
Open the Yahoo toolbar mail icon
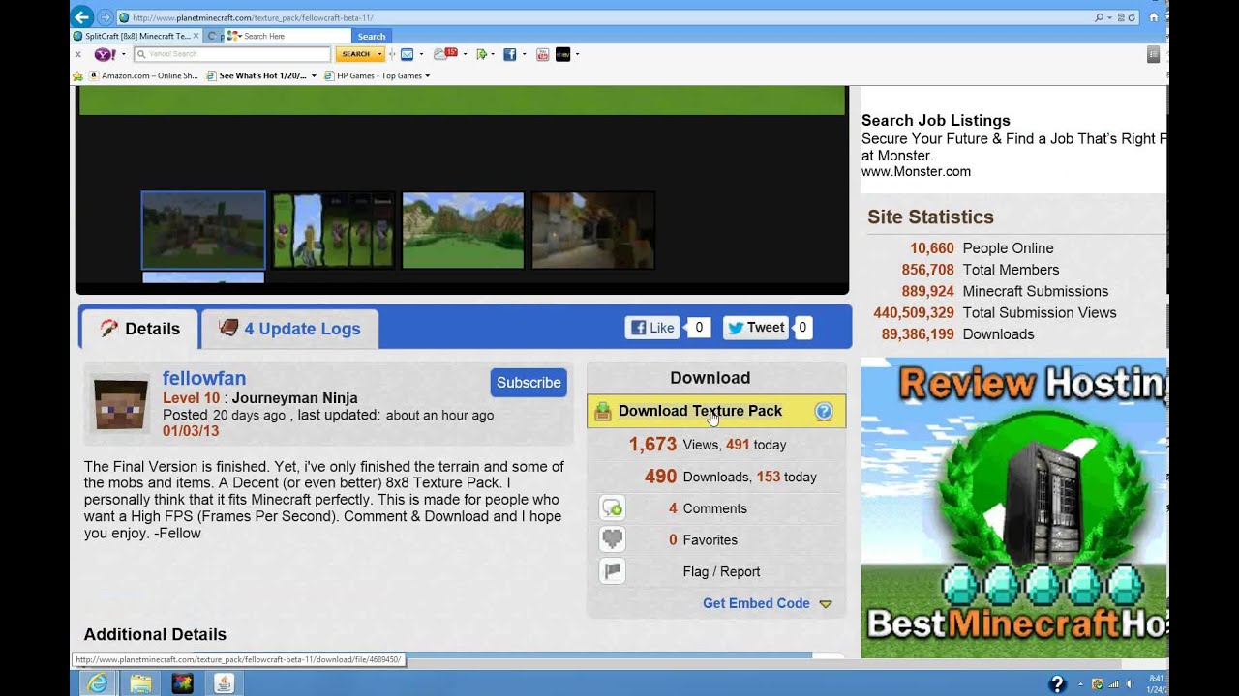point(408,54)
